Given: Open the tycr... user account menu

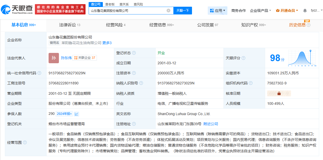Looking at the screenshot, I should coord(317,11).
